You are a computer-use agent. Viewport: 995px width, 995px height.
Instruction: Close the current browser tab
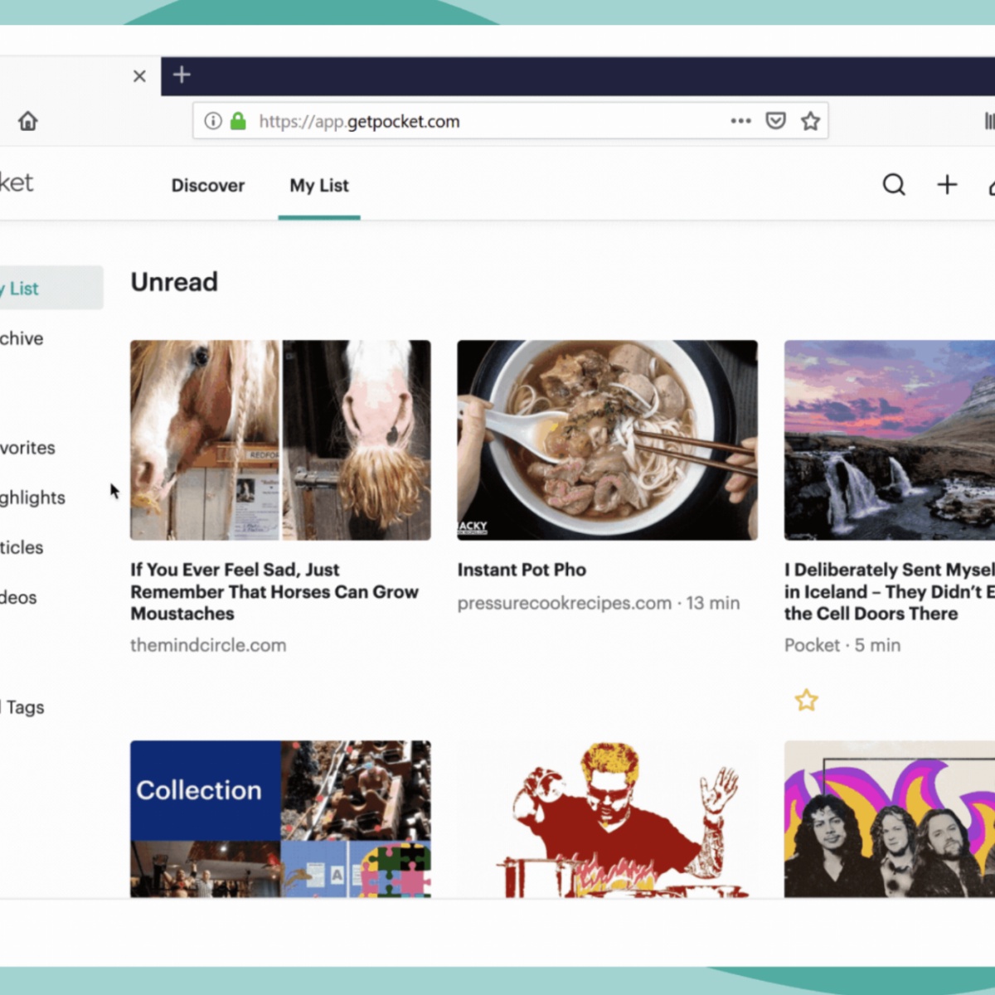pyautogui.click(x=139, y=76)
